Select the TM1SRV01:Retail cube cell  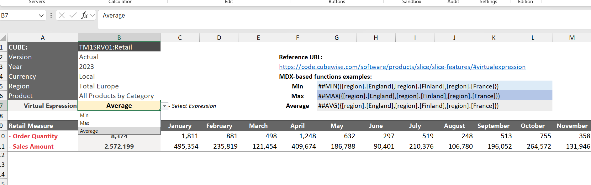coord(119,47)
